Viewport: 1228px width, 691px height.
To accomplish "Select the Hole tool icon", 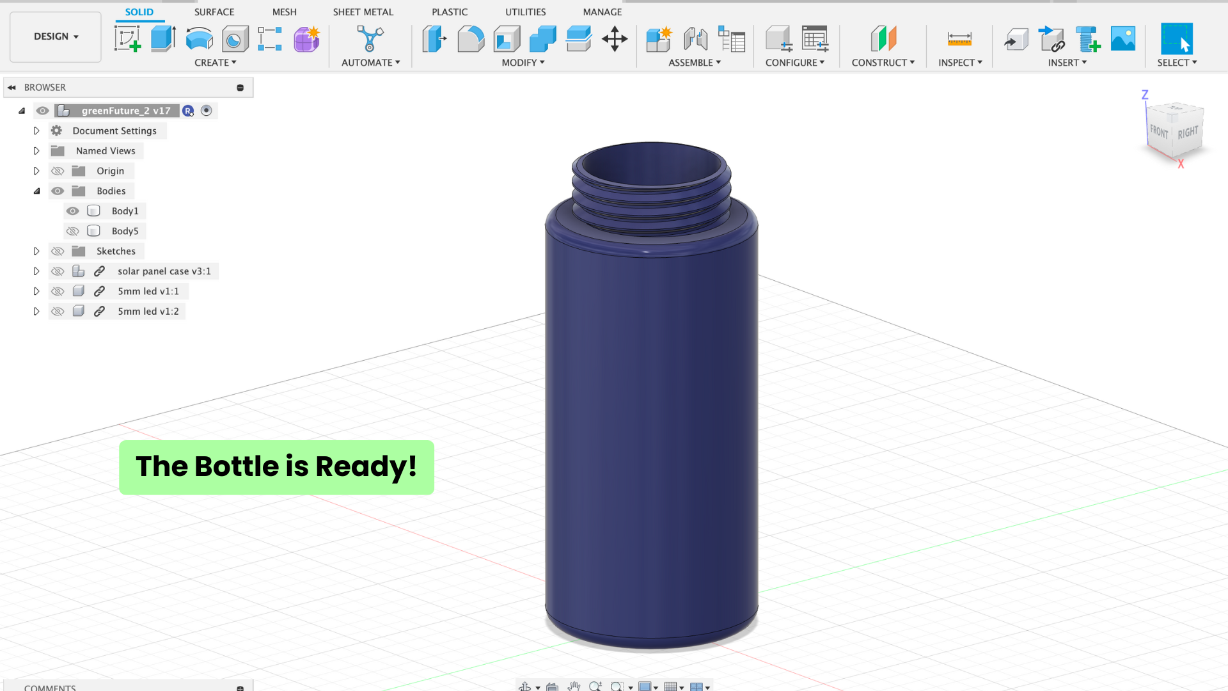I will coord(235,39).
